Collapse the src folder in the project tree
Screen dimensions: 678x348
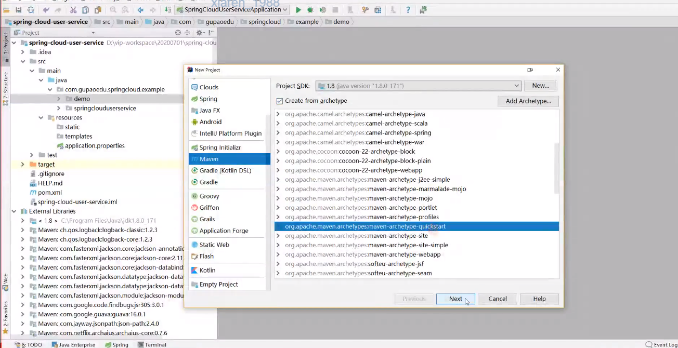point(22,61)
